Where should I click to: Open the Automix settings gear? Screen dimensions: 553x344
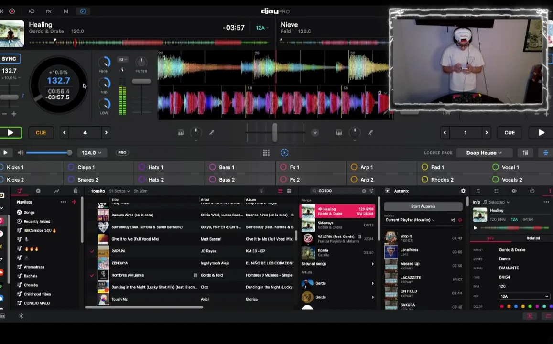click(463, 191)
